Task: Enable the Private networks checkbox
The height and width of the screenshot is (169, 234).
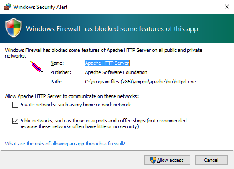Action: point(15,105)
